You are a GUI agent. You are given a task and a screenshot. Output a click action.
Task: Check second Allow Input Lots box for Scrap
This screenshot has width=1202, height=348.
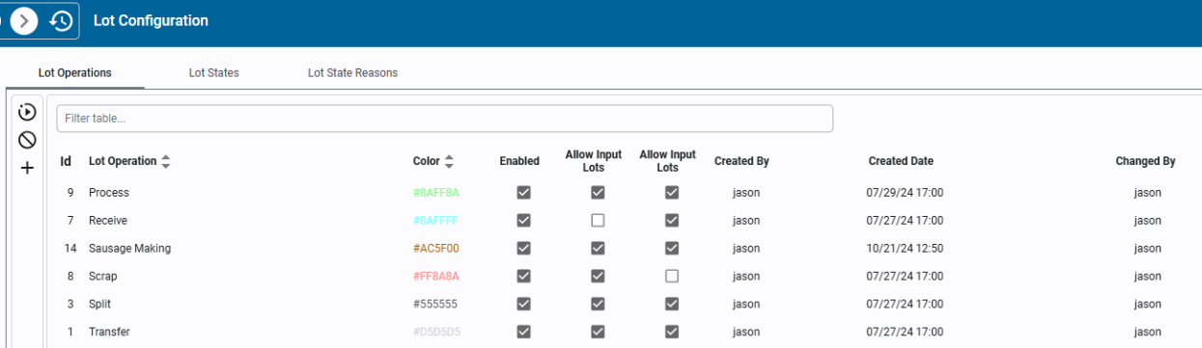[x=672, y=277]
